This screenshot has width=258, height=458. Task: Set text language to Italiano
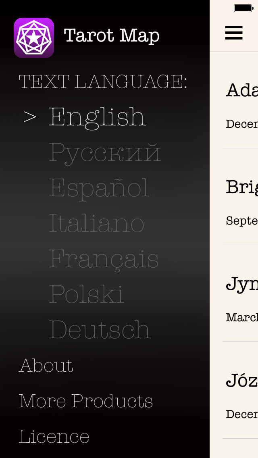pos(96,223)
